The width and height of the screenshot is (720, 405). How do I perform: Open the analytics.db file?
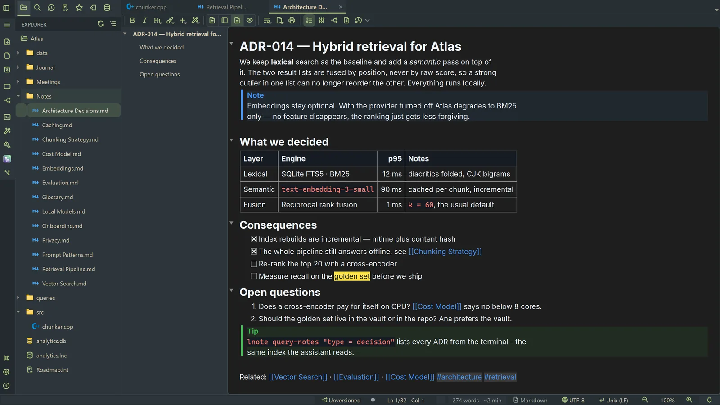pyautogui.click(x=51, y=341)
